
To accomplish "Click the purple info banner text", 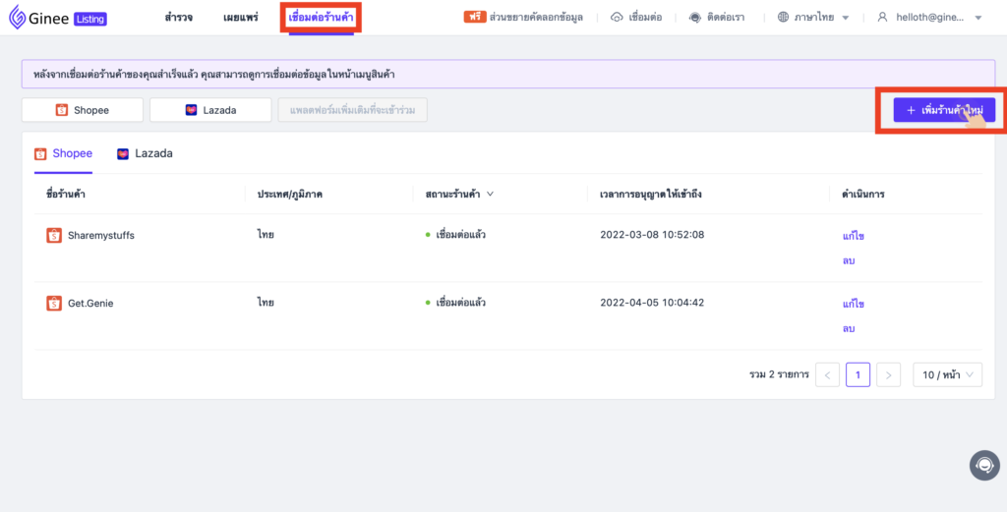I will (x=213, y=75).
